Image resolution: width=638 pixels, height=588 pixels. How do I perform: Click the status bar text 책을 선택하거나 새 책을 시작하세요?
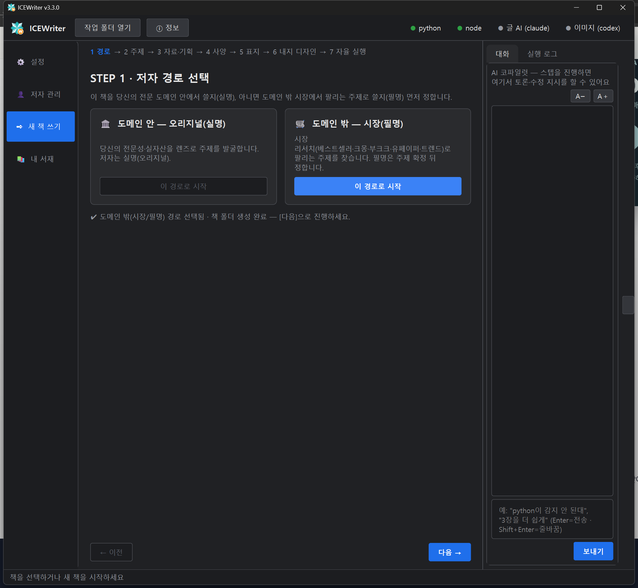tap(67, 577)
